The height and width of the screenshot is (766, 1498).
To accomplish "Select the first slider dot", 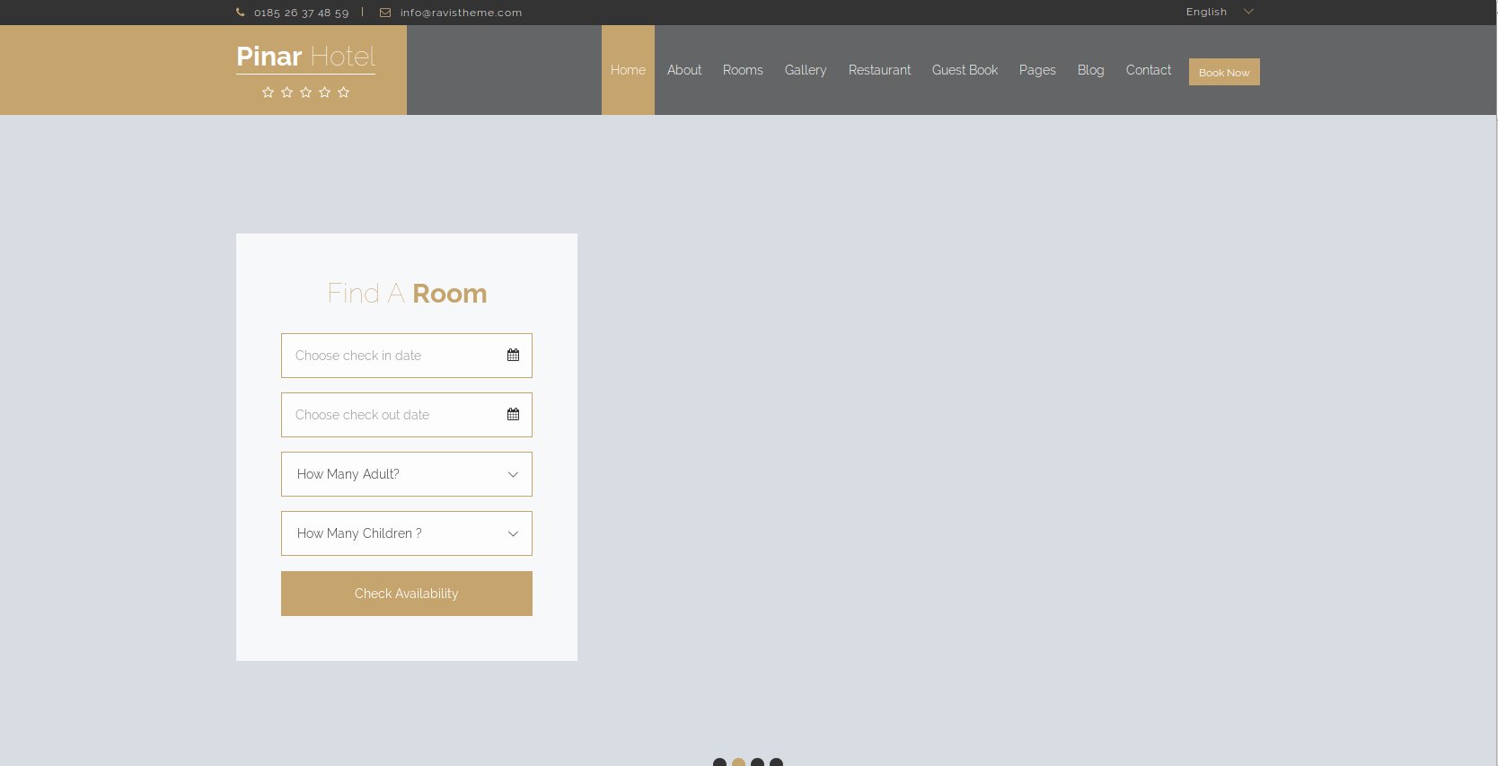I will point(719,762).
